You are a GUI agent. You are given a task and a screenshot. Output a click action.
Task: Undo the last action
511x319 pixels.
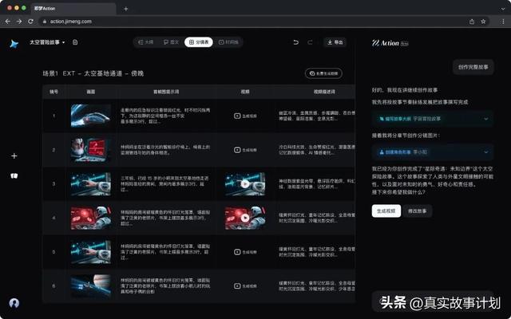click(296, 42)
